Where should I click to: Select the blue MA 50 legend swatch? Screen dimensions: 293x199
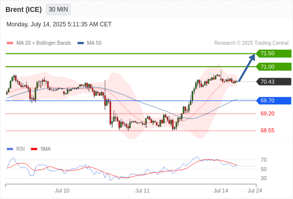[x=80, y=43]
